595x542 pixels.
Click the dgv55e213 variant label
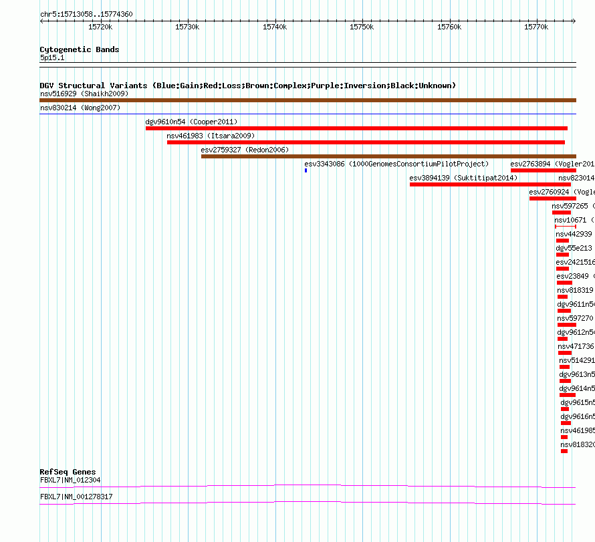574,248
